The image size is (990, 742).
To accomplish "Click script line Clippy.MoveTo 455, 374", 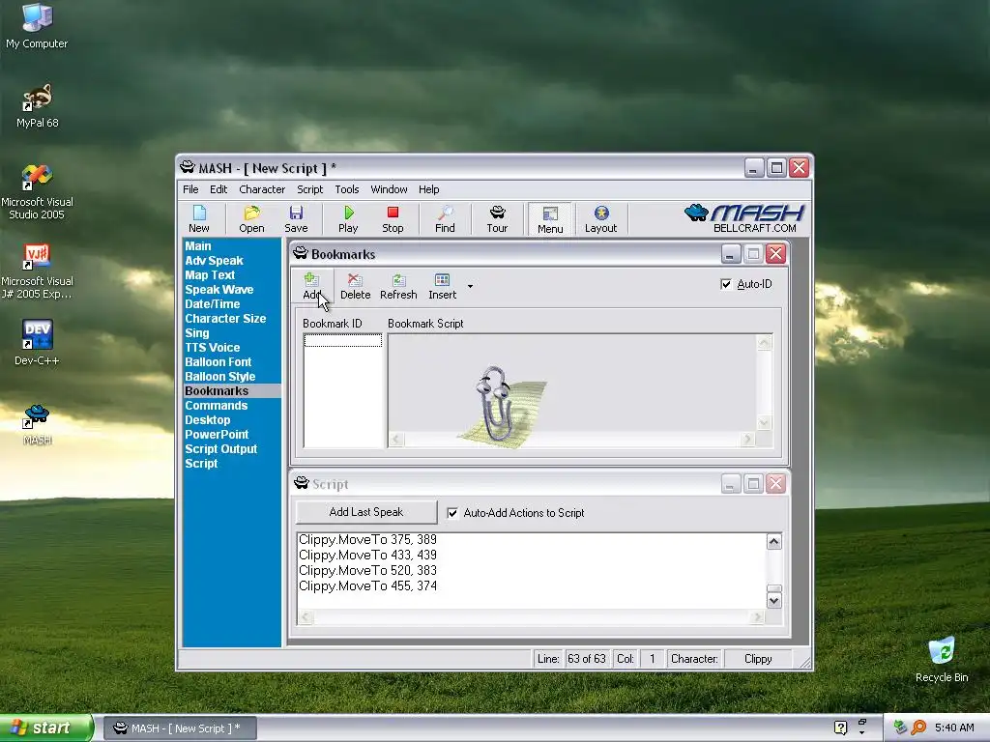I will (367, 586).
